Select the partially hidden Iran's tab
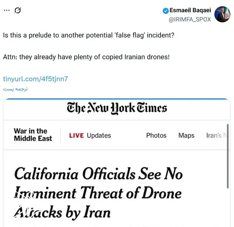 216,135
